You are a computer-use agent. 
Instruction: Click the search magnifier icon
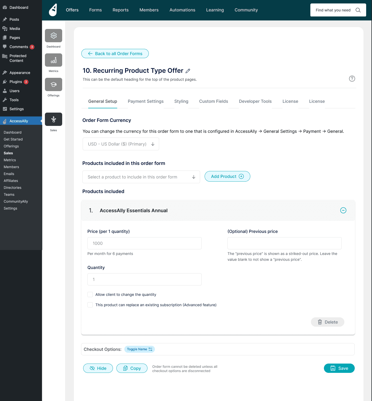(358, 10)
